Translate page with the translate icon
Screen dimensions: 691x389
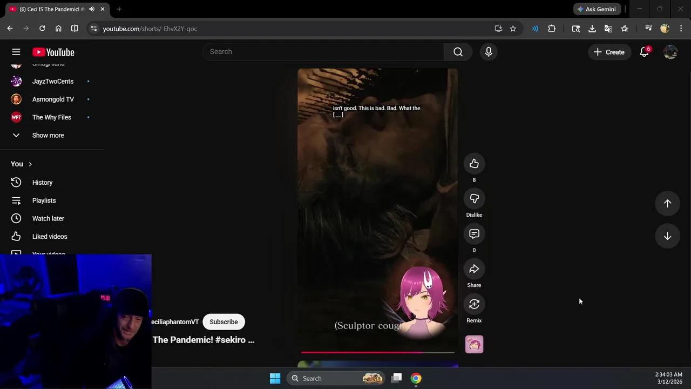coord(608,29)
